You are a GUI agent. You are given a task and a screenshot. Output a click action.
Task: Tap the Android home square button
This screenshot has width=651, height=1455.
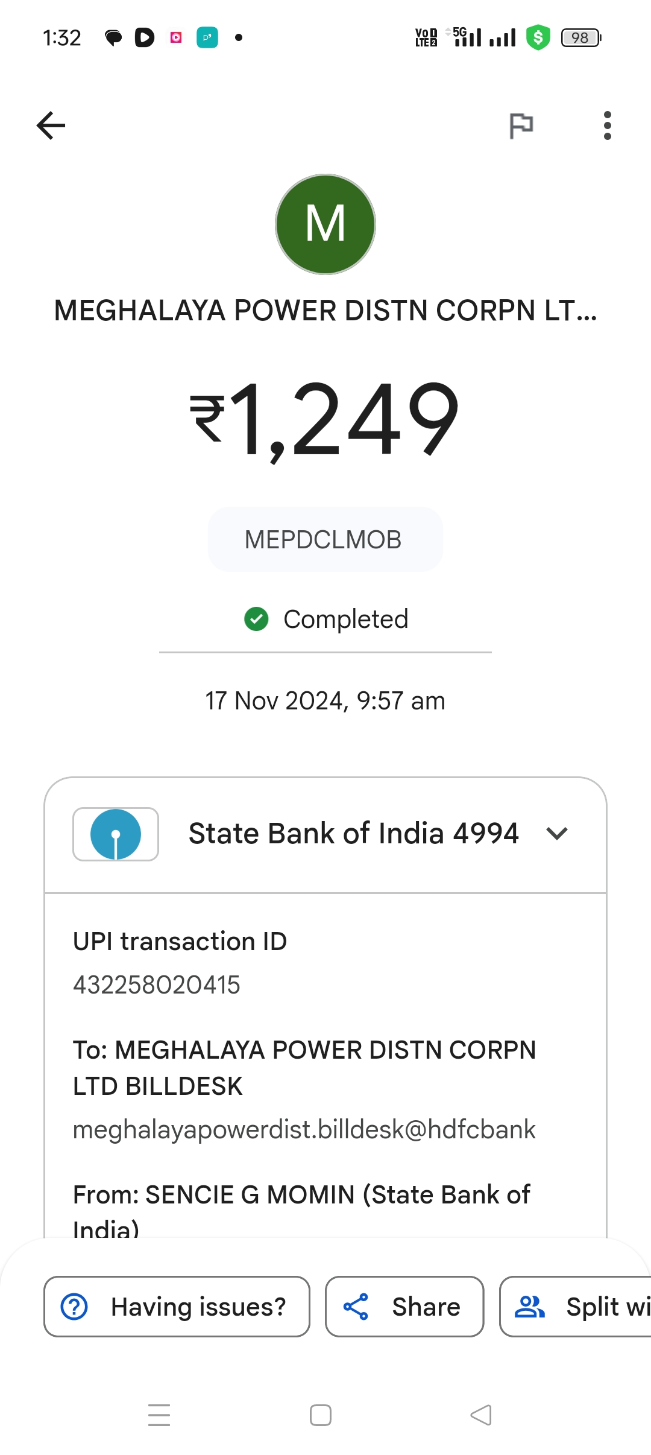click(x=321, y=1415)
